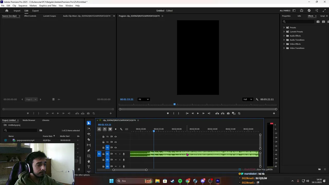329x185 pixels.
Task: Toggle track lock for A3
Action: (x=103, y=166)
